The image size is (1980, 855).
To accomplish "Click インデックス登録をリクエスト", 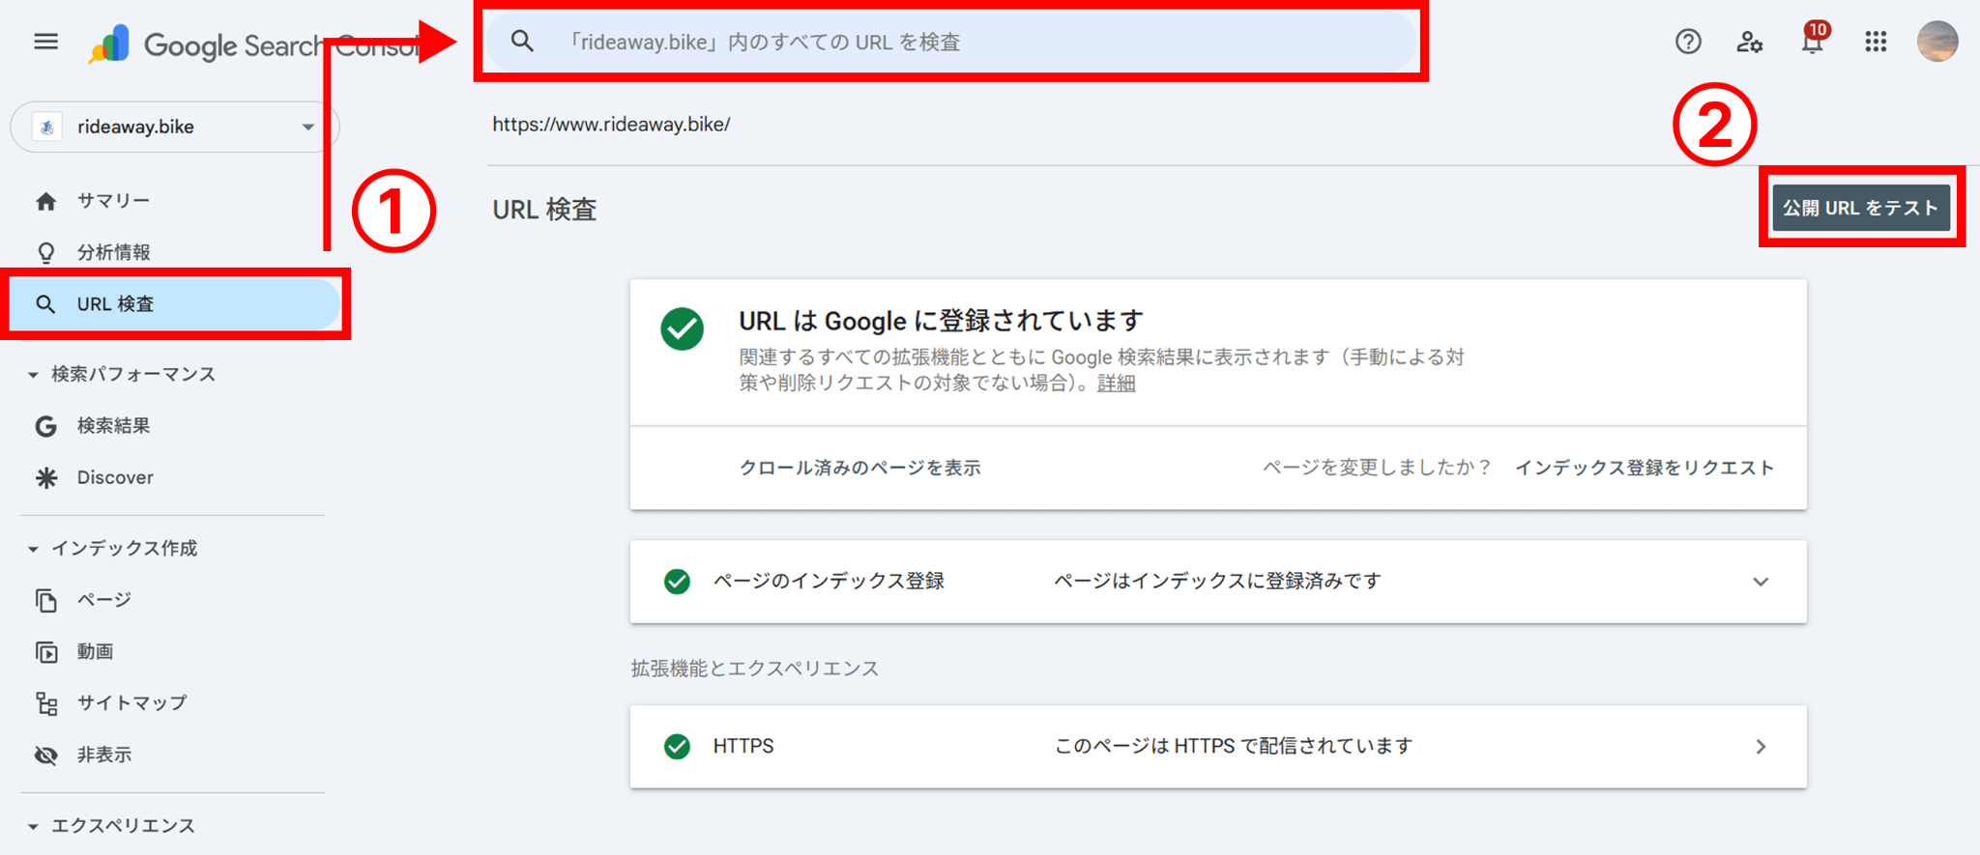I will click(x=1644, y=468).
